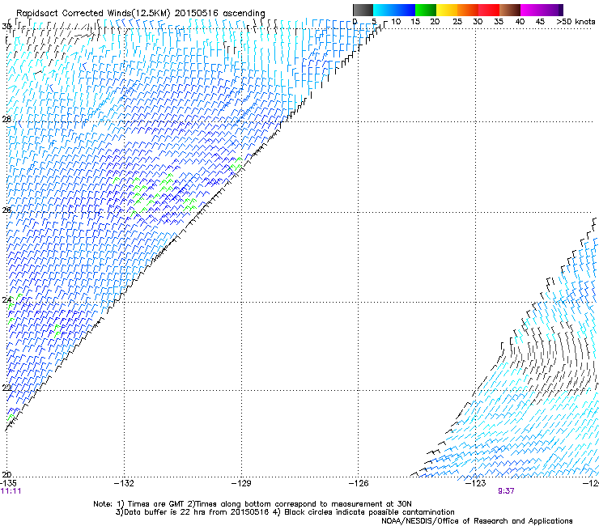Click the purple "9:37" swath time label

click(506, 491)
